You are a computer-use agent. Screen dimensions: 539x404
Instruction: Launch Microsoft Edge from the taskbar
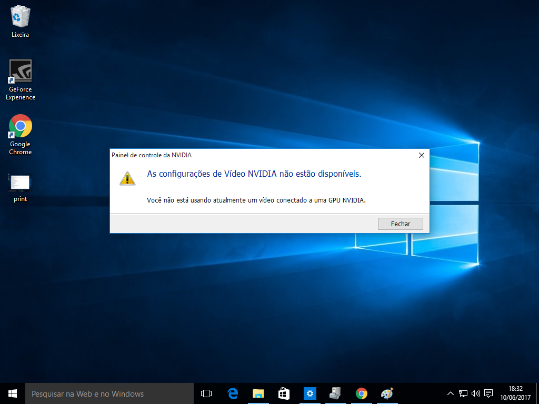click(233, 393)
